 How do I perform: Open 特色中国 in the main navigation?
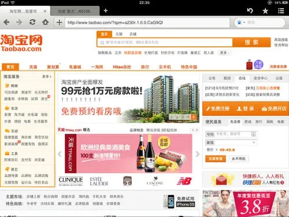[x=189, y=67]
